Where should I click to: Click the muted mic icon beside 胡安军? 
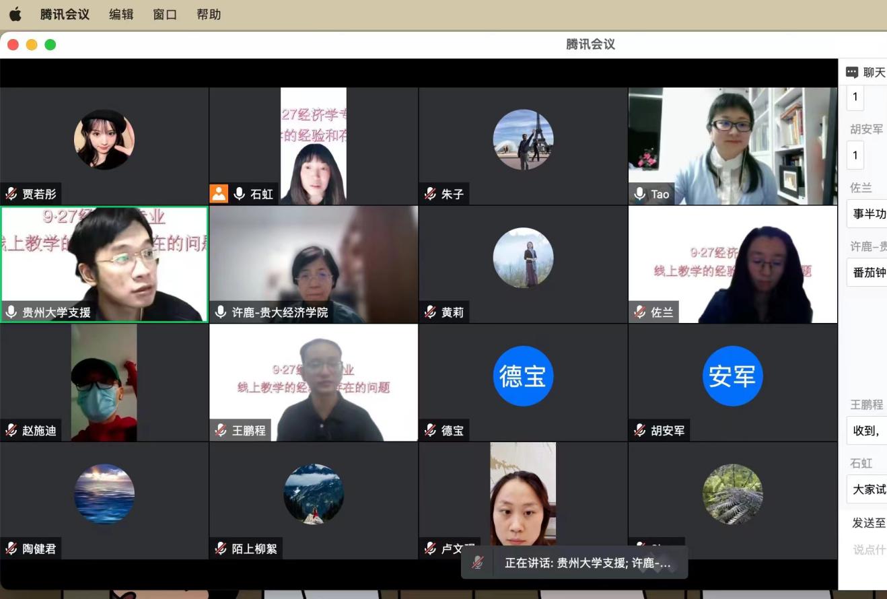[640, 430]
